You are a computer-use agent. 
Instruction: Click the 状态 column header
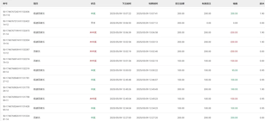[x=93, y=3]
